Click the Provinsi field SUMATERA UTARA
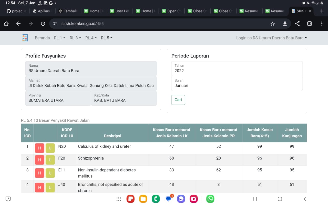The width and height of the screenshot is (328, 205). point(58,98)
